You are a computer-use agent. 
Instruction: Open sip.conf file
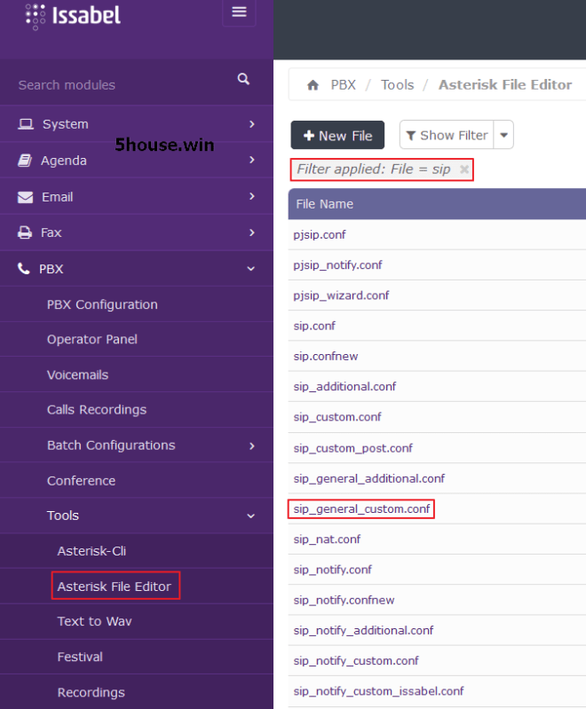coord(314,326)
